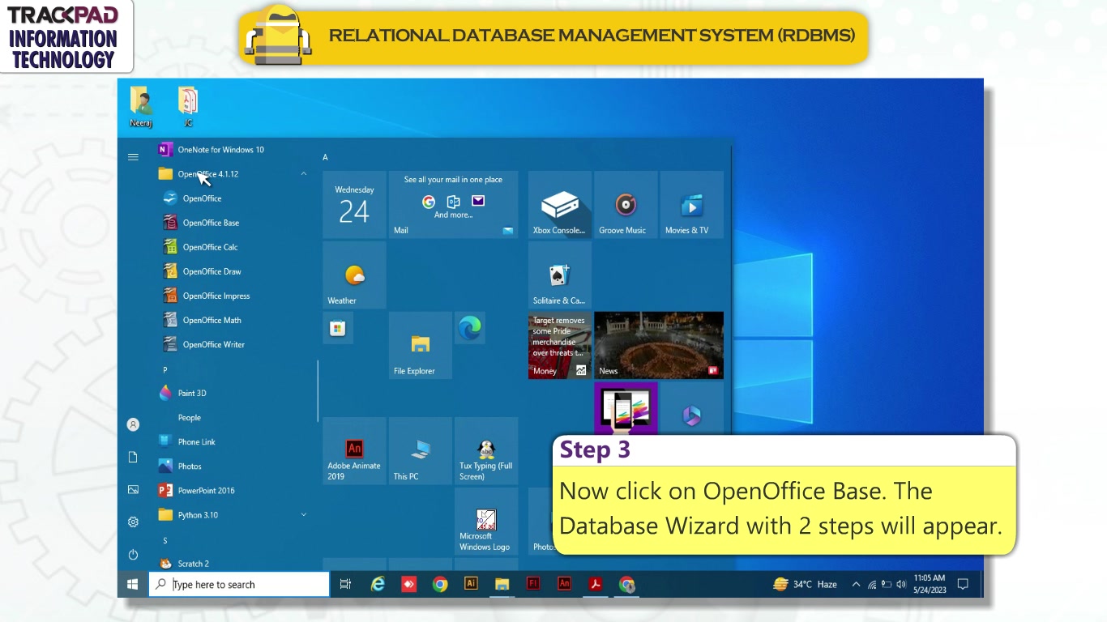
Task: Open the weather widget 34°C Haze
Action: [x=805, y=584]
